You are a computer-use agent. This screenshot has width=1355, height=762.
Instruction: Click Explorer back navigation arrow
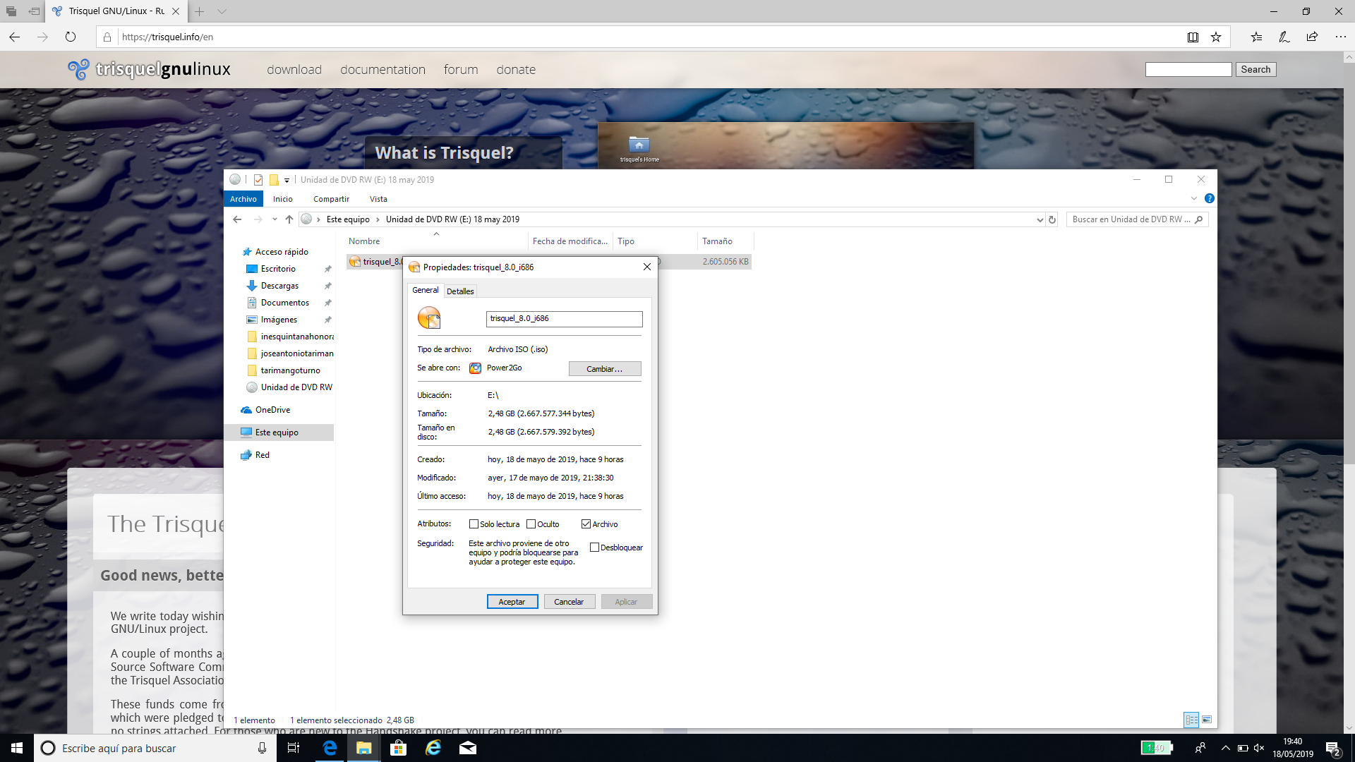(237, 219)
